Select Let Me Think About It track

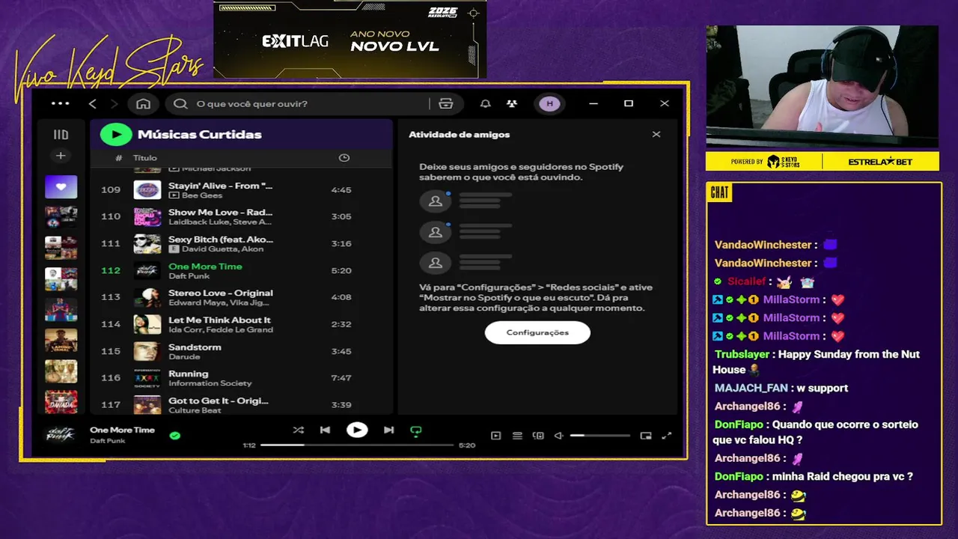tap(241, 324)
